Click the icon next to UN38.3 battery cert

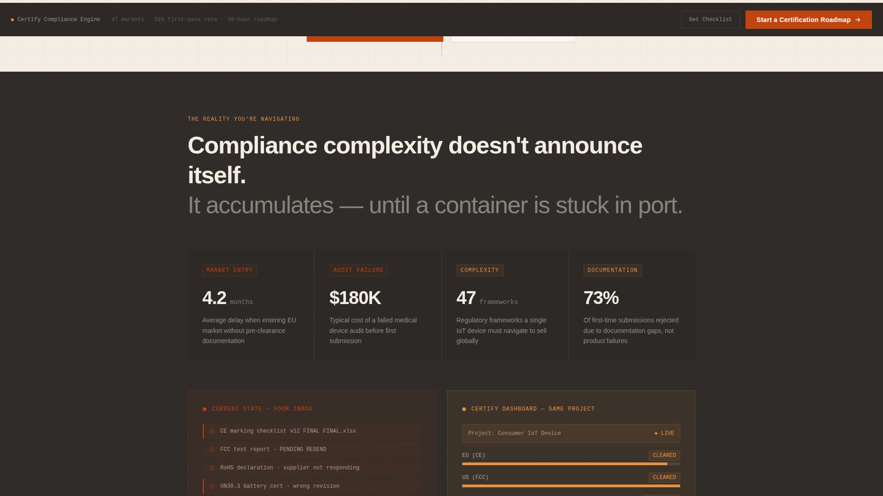212,486
